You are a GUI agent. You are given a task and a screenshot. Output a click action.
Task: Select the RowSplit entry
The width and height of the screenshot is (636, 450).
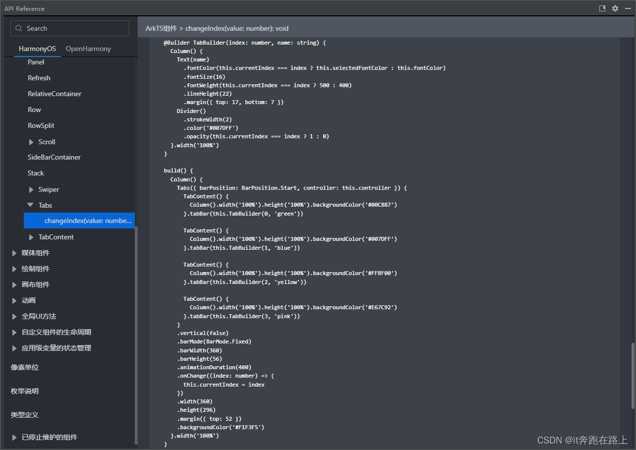pos(41,125)
